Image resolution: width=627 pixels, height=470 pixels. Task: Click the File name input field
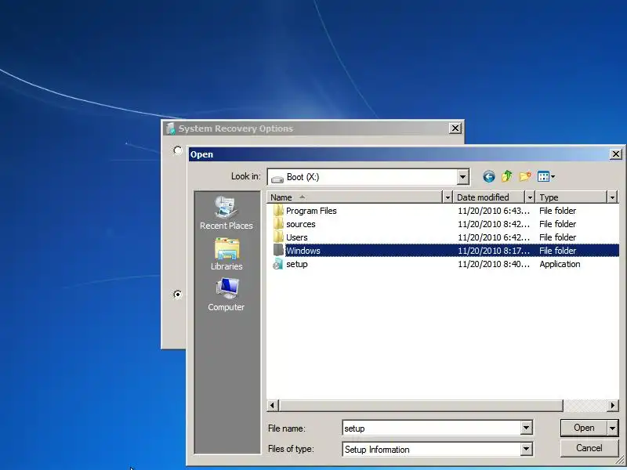[x=432, y=428]
